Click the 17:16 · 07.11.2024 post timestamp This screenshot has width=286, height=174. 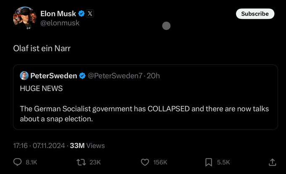click(x=39, y=145)
